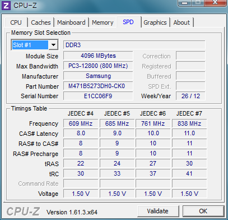Click the tRC value 37
Screen dimensions: 228x220
click(x=153, y=173)
